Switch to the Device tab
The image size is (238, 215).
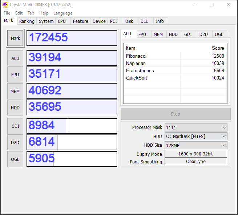coord(99,21)
